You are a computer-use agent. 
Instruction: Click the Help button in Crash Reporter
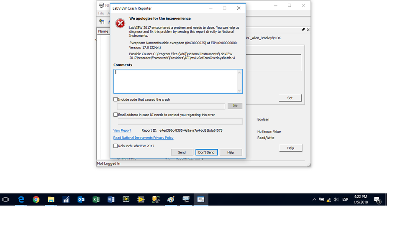coord(231,152)
